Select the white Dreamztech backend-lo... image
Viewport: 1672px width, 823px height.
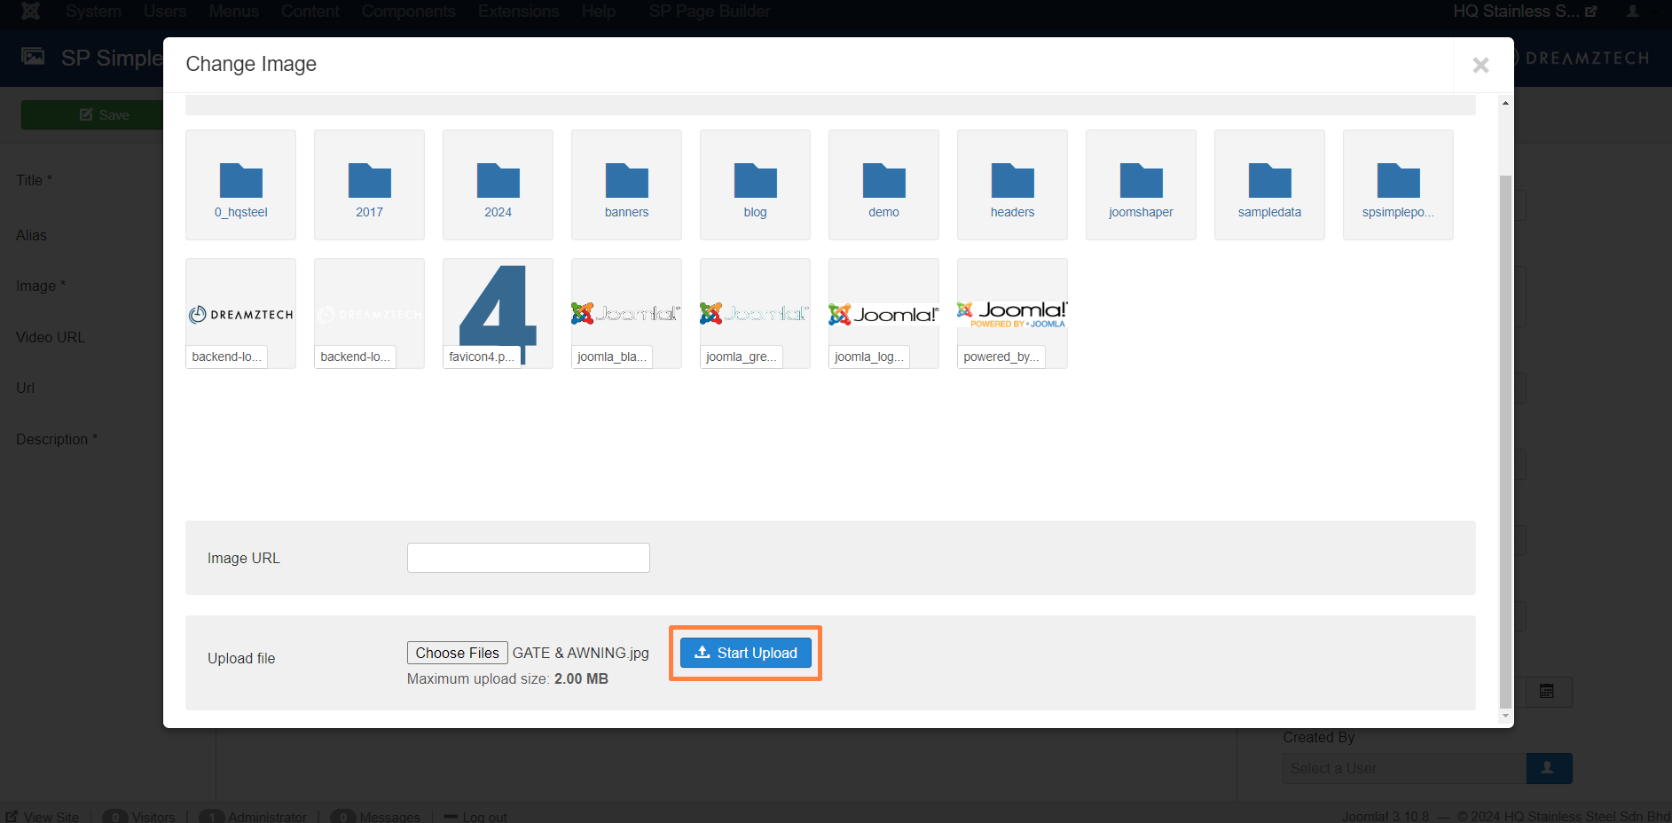click(369, 313)
